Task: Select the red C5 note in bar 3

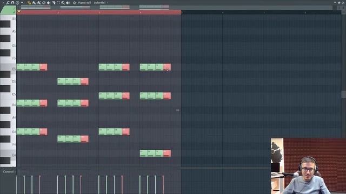Action: (126, 96)
